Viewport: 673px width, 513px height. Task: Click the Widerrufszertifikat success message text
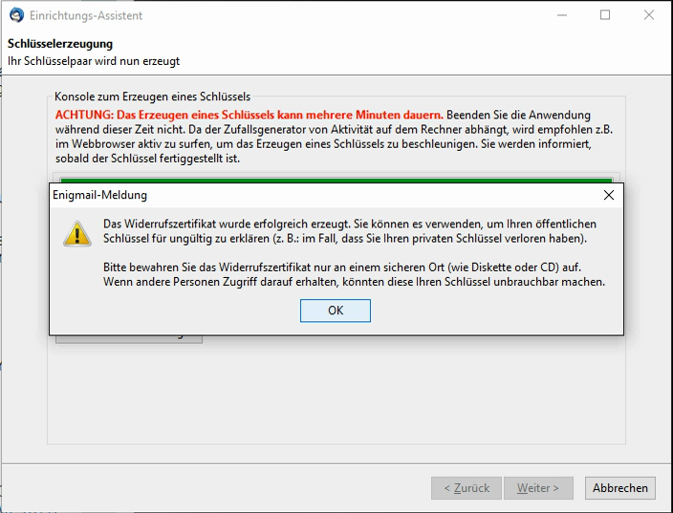click(349, 230)
